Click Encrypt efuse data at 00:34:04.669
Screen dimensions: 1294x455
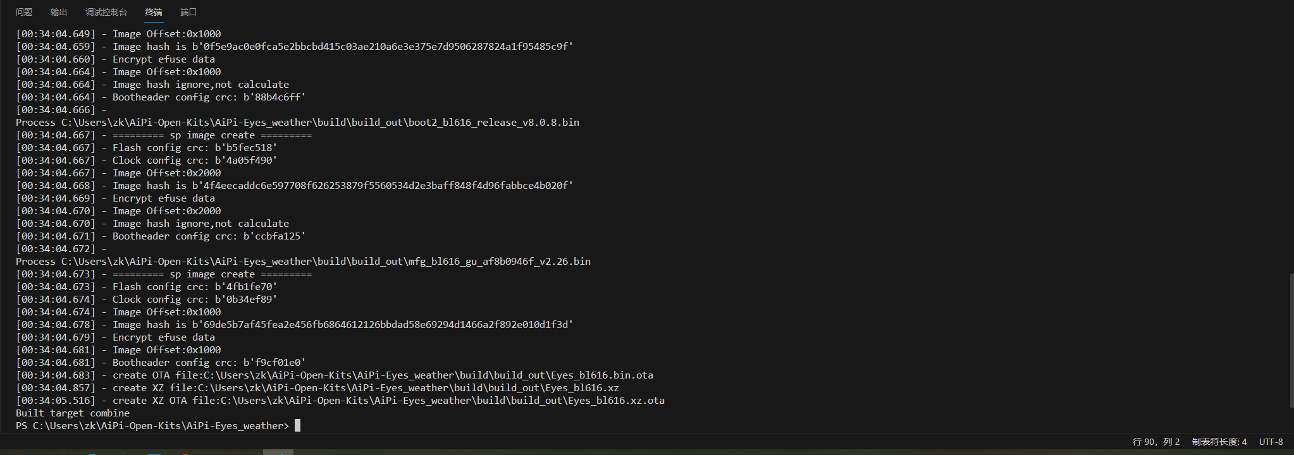click(x=164, y=198)
